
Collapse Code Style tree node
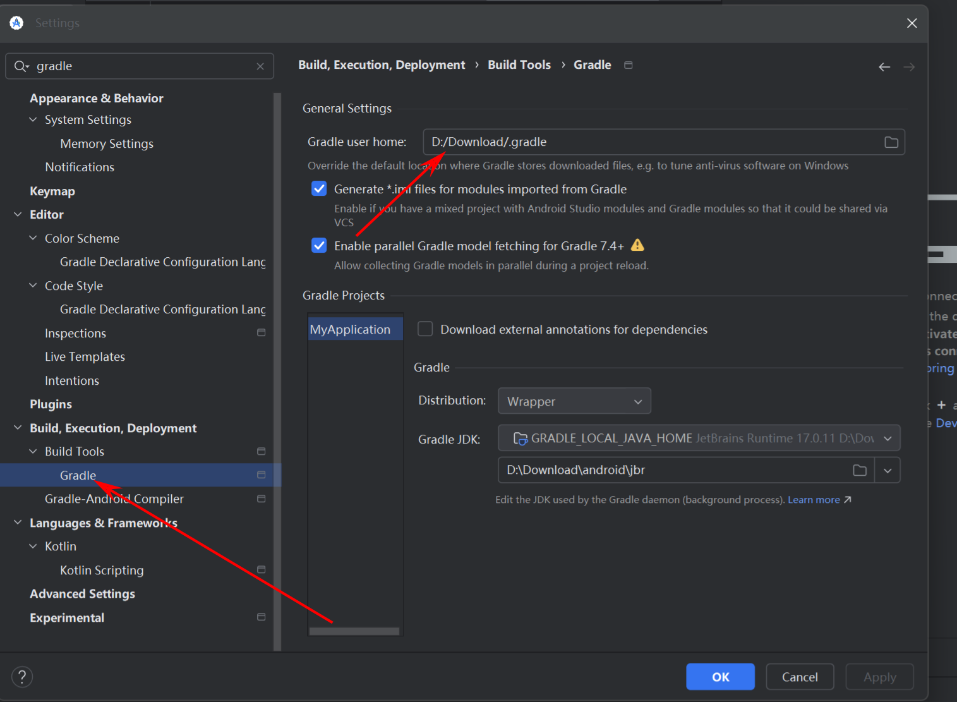(x=33, y=286)
